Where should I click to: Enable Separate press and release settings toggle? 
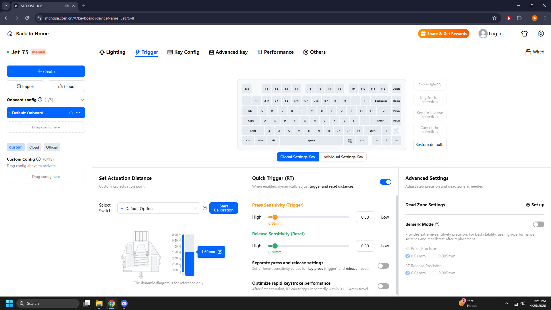point(383,266)
